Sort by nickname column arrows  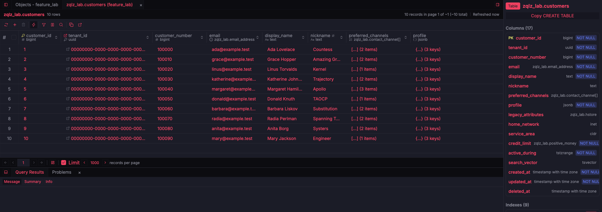click(x=341, y=37)
